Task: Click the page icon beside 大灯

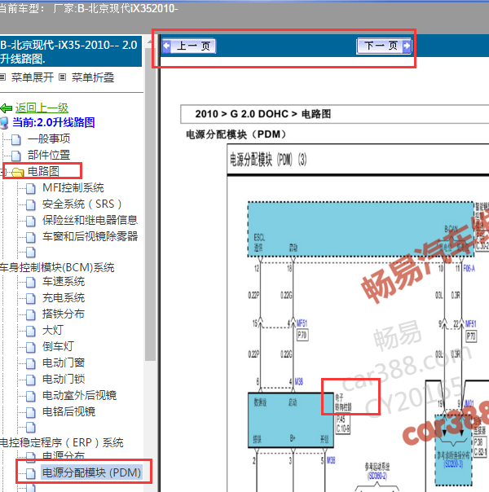Action: (30, 332)
